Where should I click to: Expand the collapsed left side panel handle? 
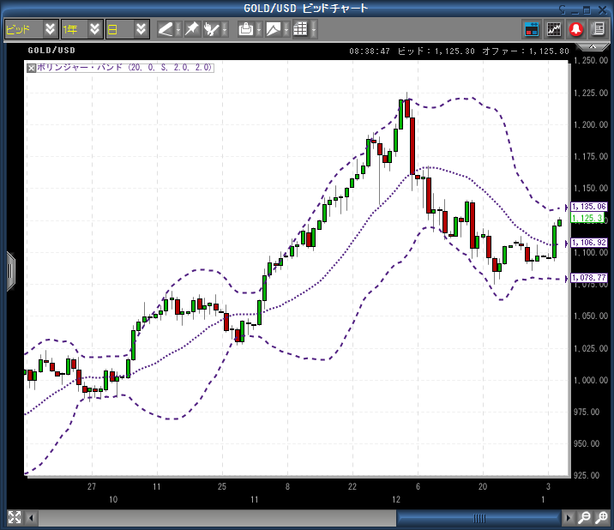pyautogui.click(x=10, y=270)
